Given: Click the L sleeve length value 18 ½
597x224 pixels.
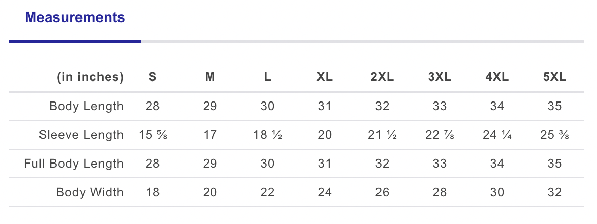Looking at the screenshot, I should pyautogui.click(x=267, y=135).
